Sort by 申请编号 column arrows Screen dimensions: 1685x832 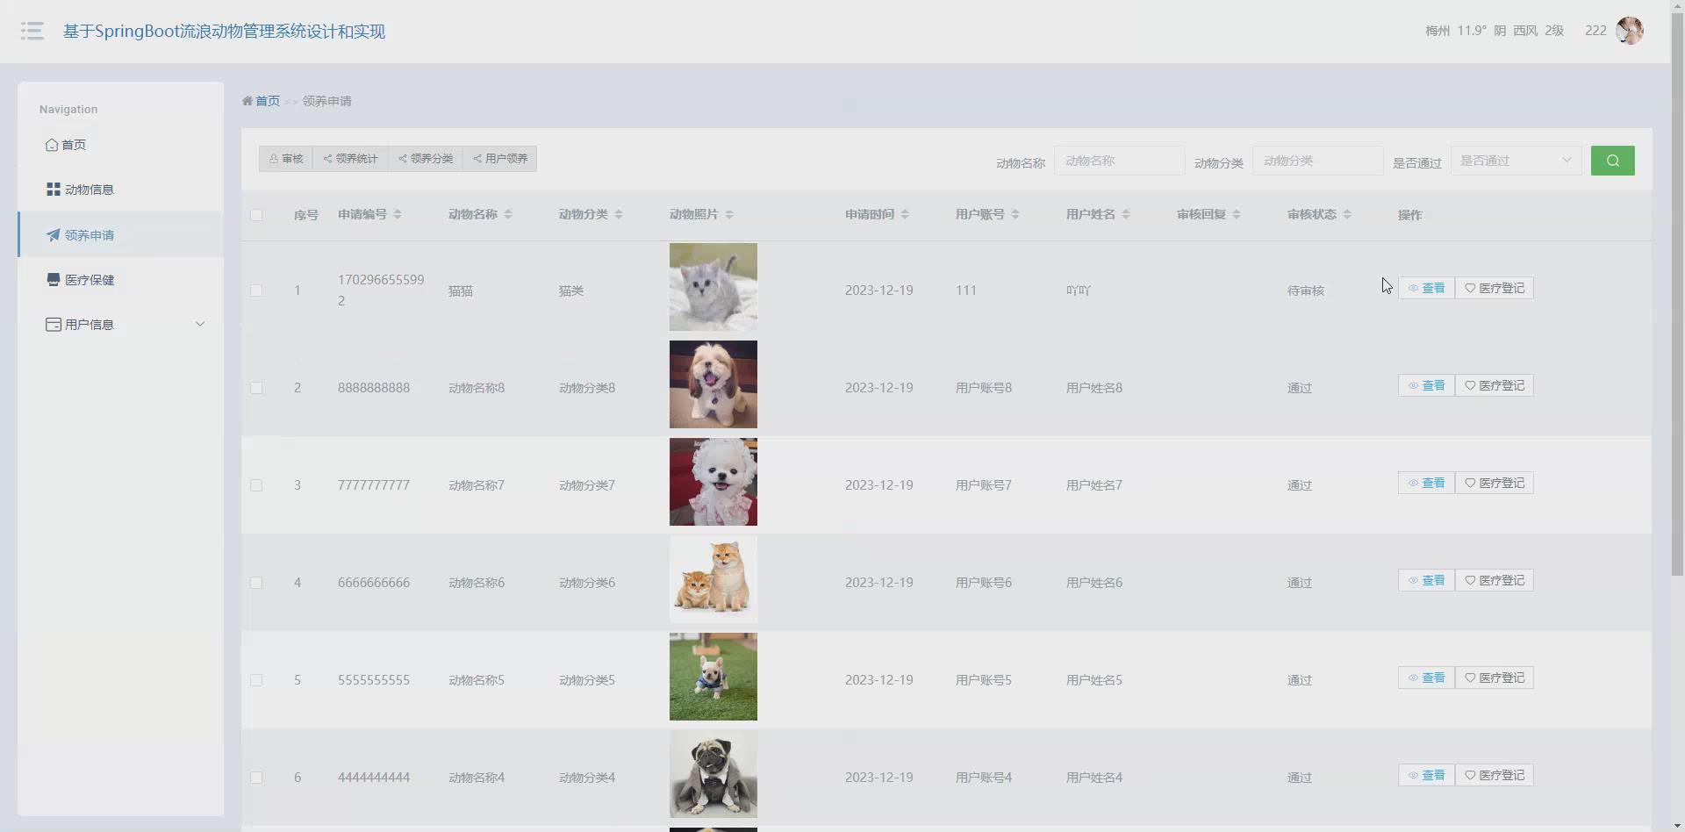click(398, 214)
